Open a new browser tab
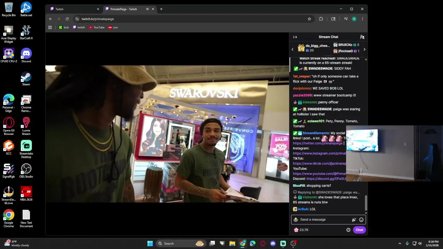Screen dimensions: 443x249 tap(161, 9)
